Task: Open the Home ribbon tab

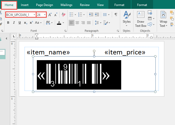Action: click(9, 5)
